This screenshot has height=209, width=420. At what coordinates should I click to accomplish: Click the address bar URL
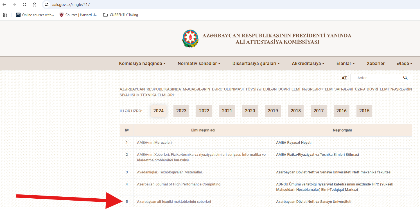pos(71,4)
